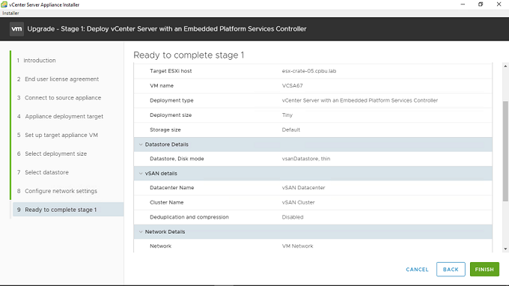
Task: Collapse the Network Details section
Action: tap(141, 232)
